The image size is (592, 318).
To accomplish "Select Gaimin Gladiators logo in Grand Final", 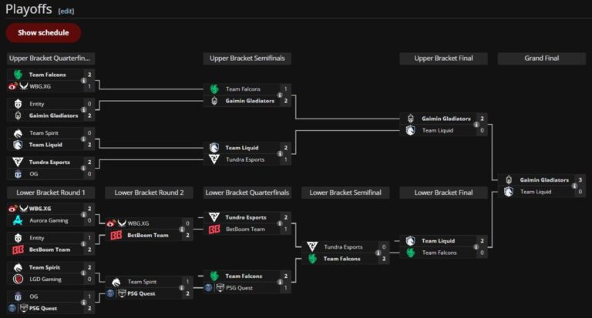I will [x=510, y=179].
